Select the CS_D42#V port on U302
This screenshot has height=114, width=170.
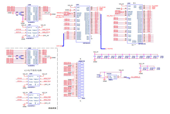(x=154, y=6)
